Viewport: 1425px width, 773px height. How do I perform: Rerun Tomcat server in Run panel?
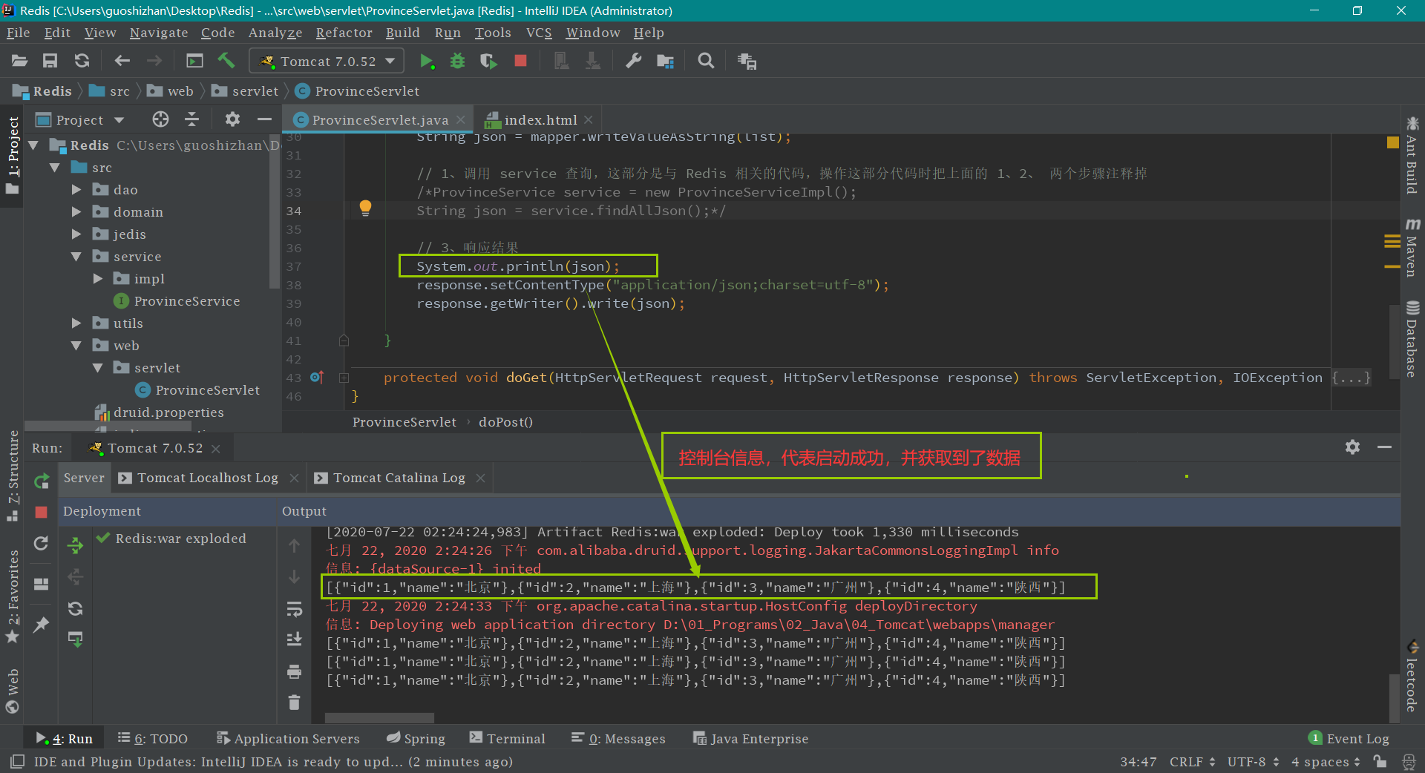coord(42,481)
